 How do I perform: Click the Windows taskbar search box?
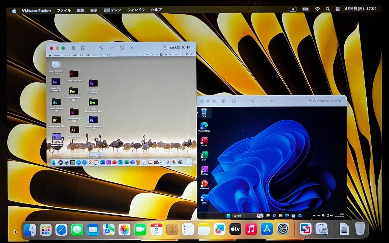(247, 216)
